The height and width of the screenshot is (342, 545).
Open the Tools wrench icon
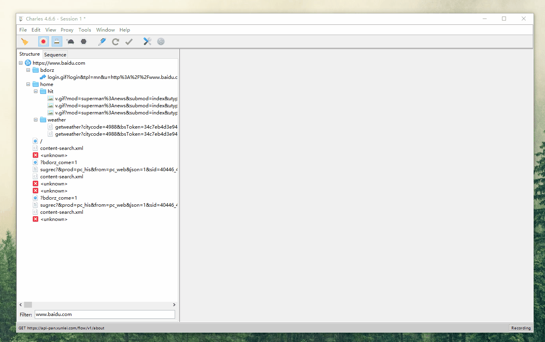[147, 41]
